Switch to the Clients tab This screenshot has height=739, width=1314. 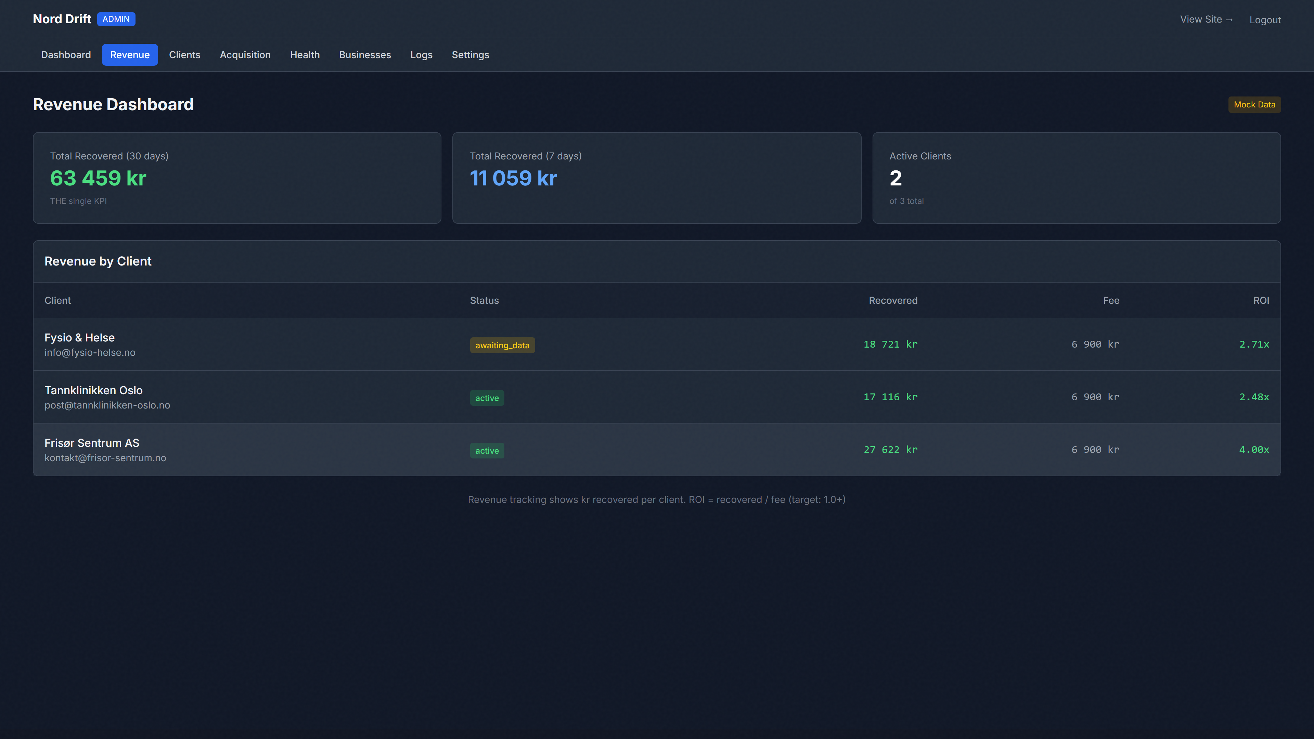(x=185, y=55)
